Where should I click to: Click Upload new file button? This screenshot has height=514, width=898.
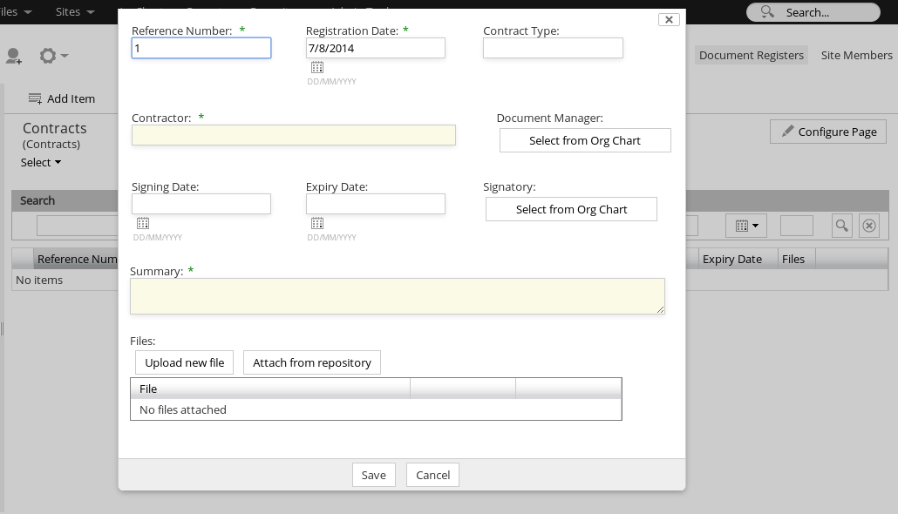pyautogui.click(x=184, y=362)
